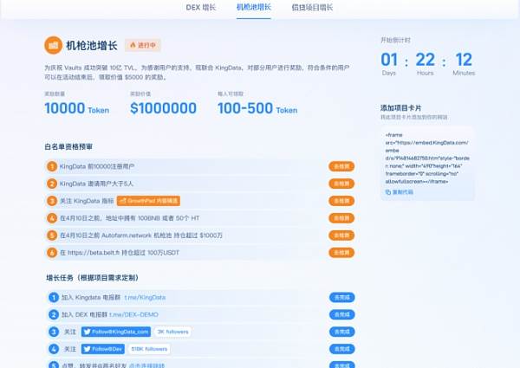Click blue number 1 icon in growth tasks
The height and width of the screenshot is (368, 520).
tap(54, 298)
